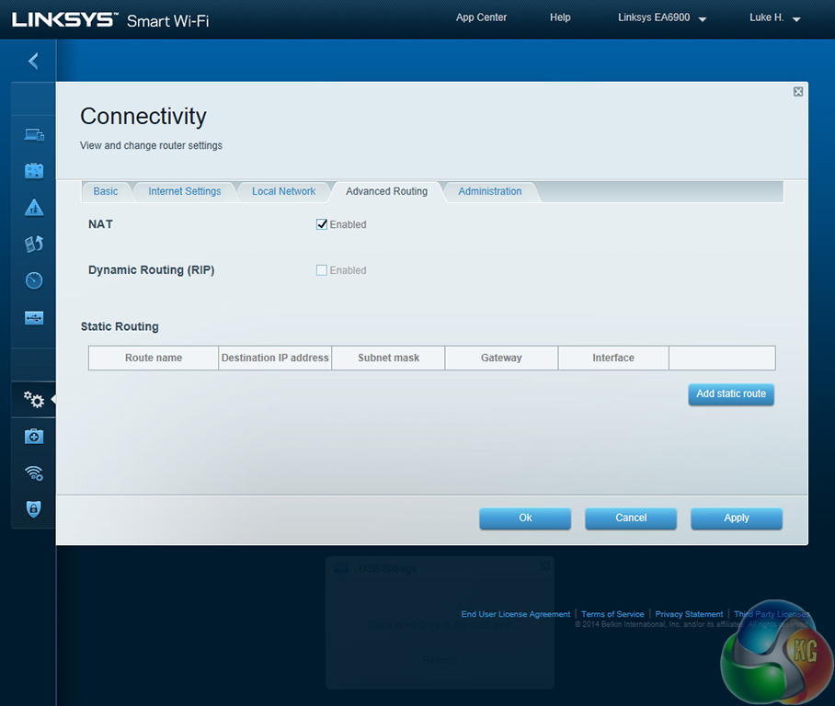This screenshot has height=706, width=835.
Task: Open the Troubleshooting medical kit icon
Action: (34, 437)
